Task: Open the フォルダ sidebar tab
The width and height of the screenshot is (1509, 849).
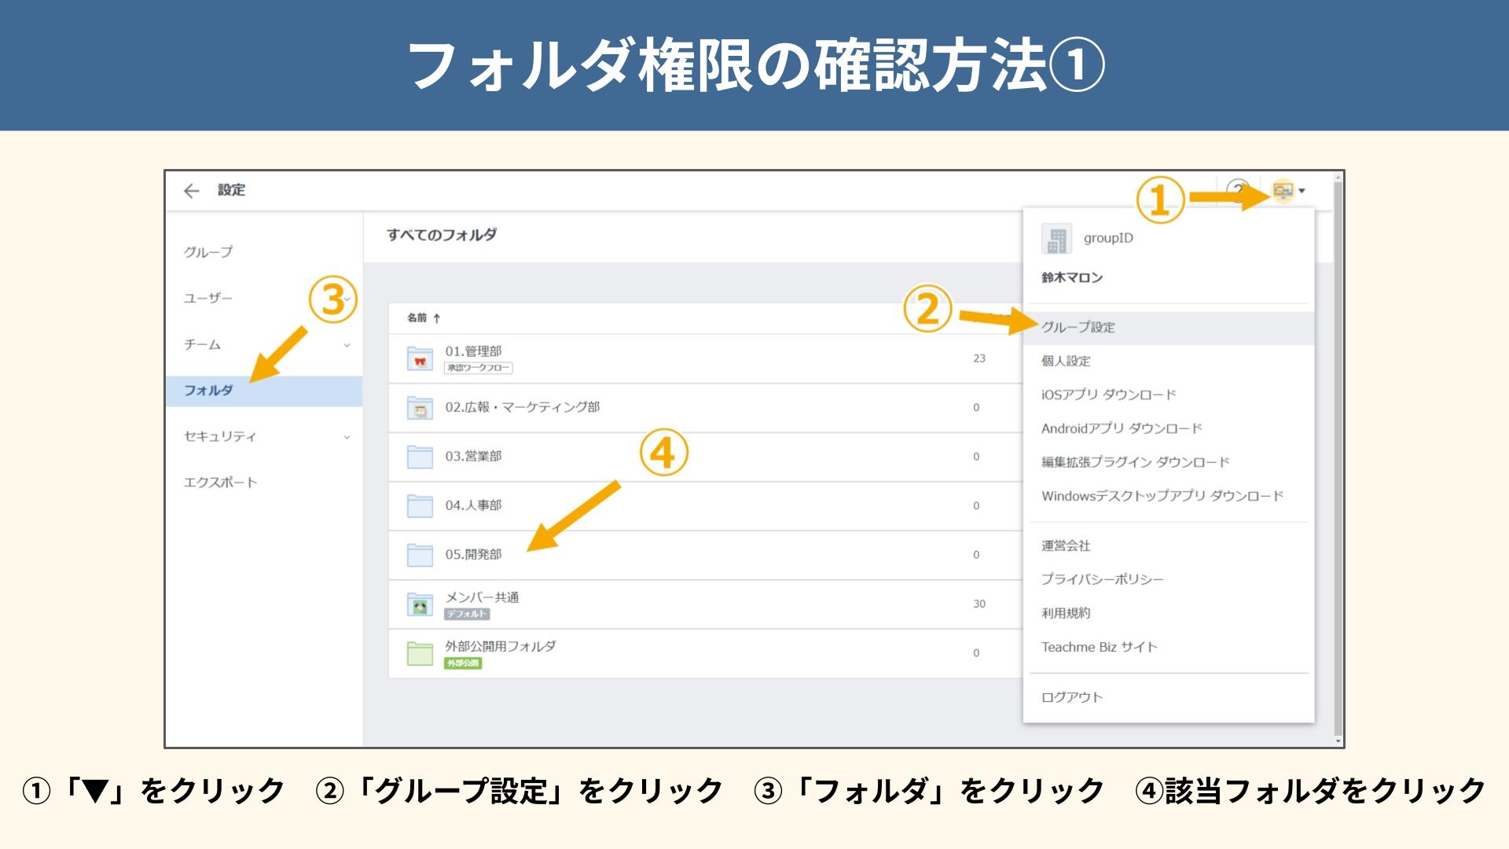Action: 208,391
